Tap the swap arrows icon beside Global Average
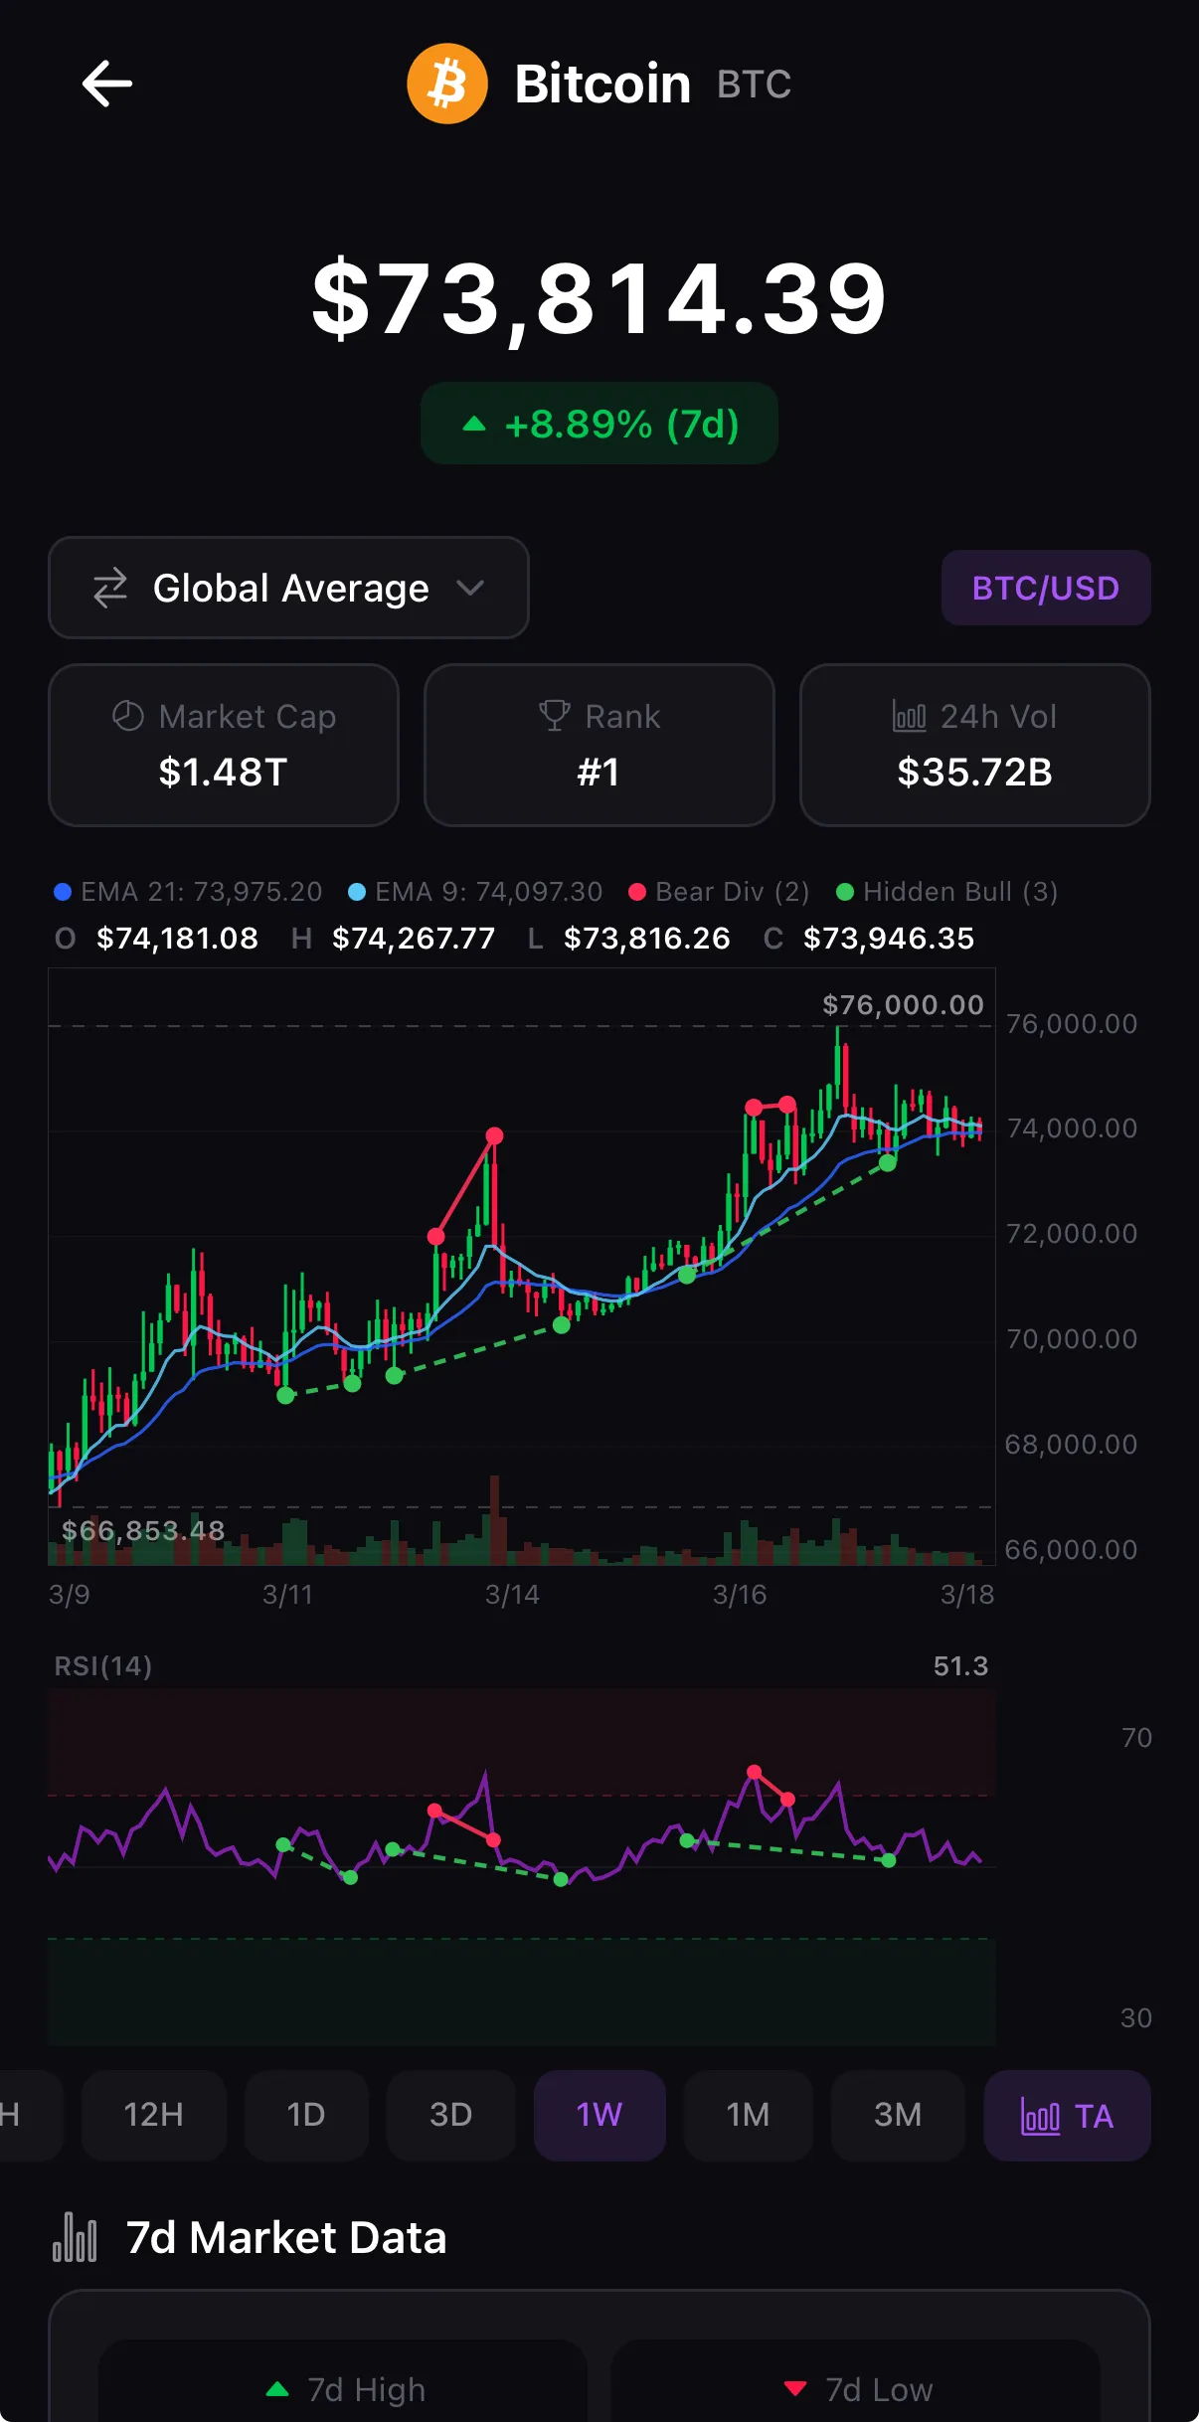The width and height of the screenshot is (1199, 2422). (110, 588)
